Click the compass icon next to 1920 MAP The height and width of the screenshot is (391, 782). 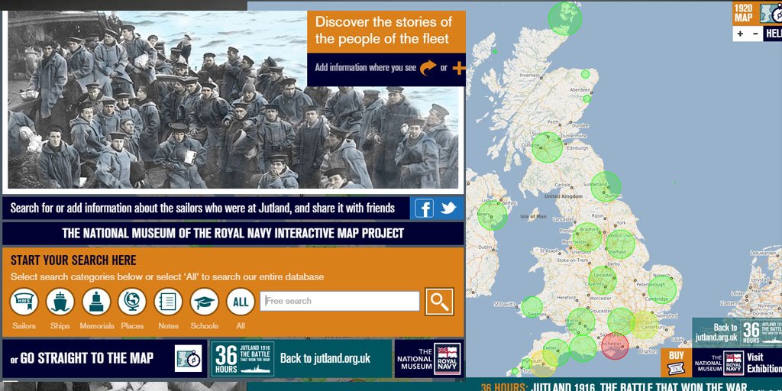coord(771,14)
